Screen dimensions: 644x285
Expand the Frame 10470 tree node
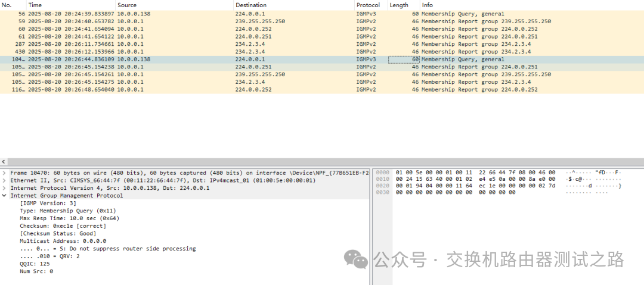pos(5,173)
